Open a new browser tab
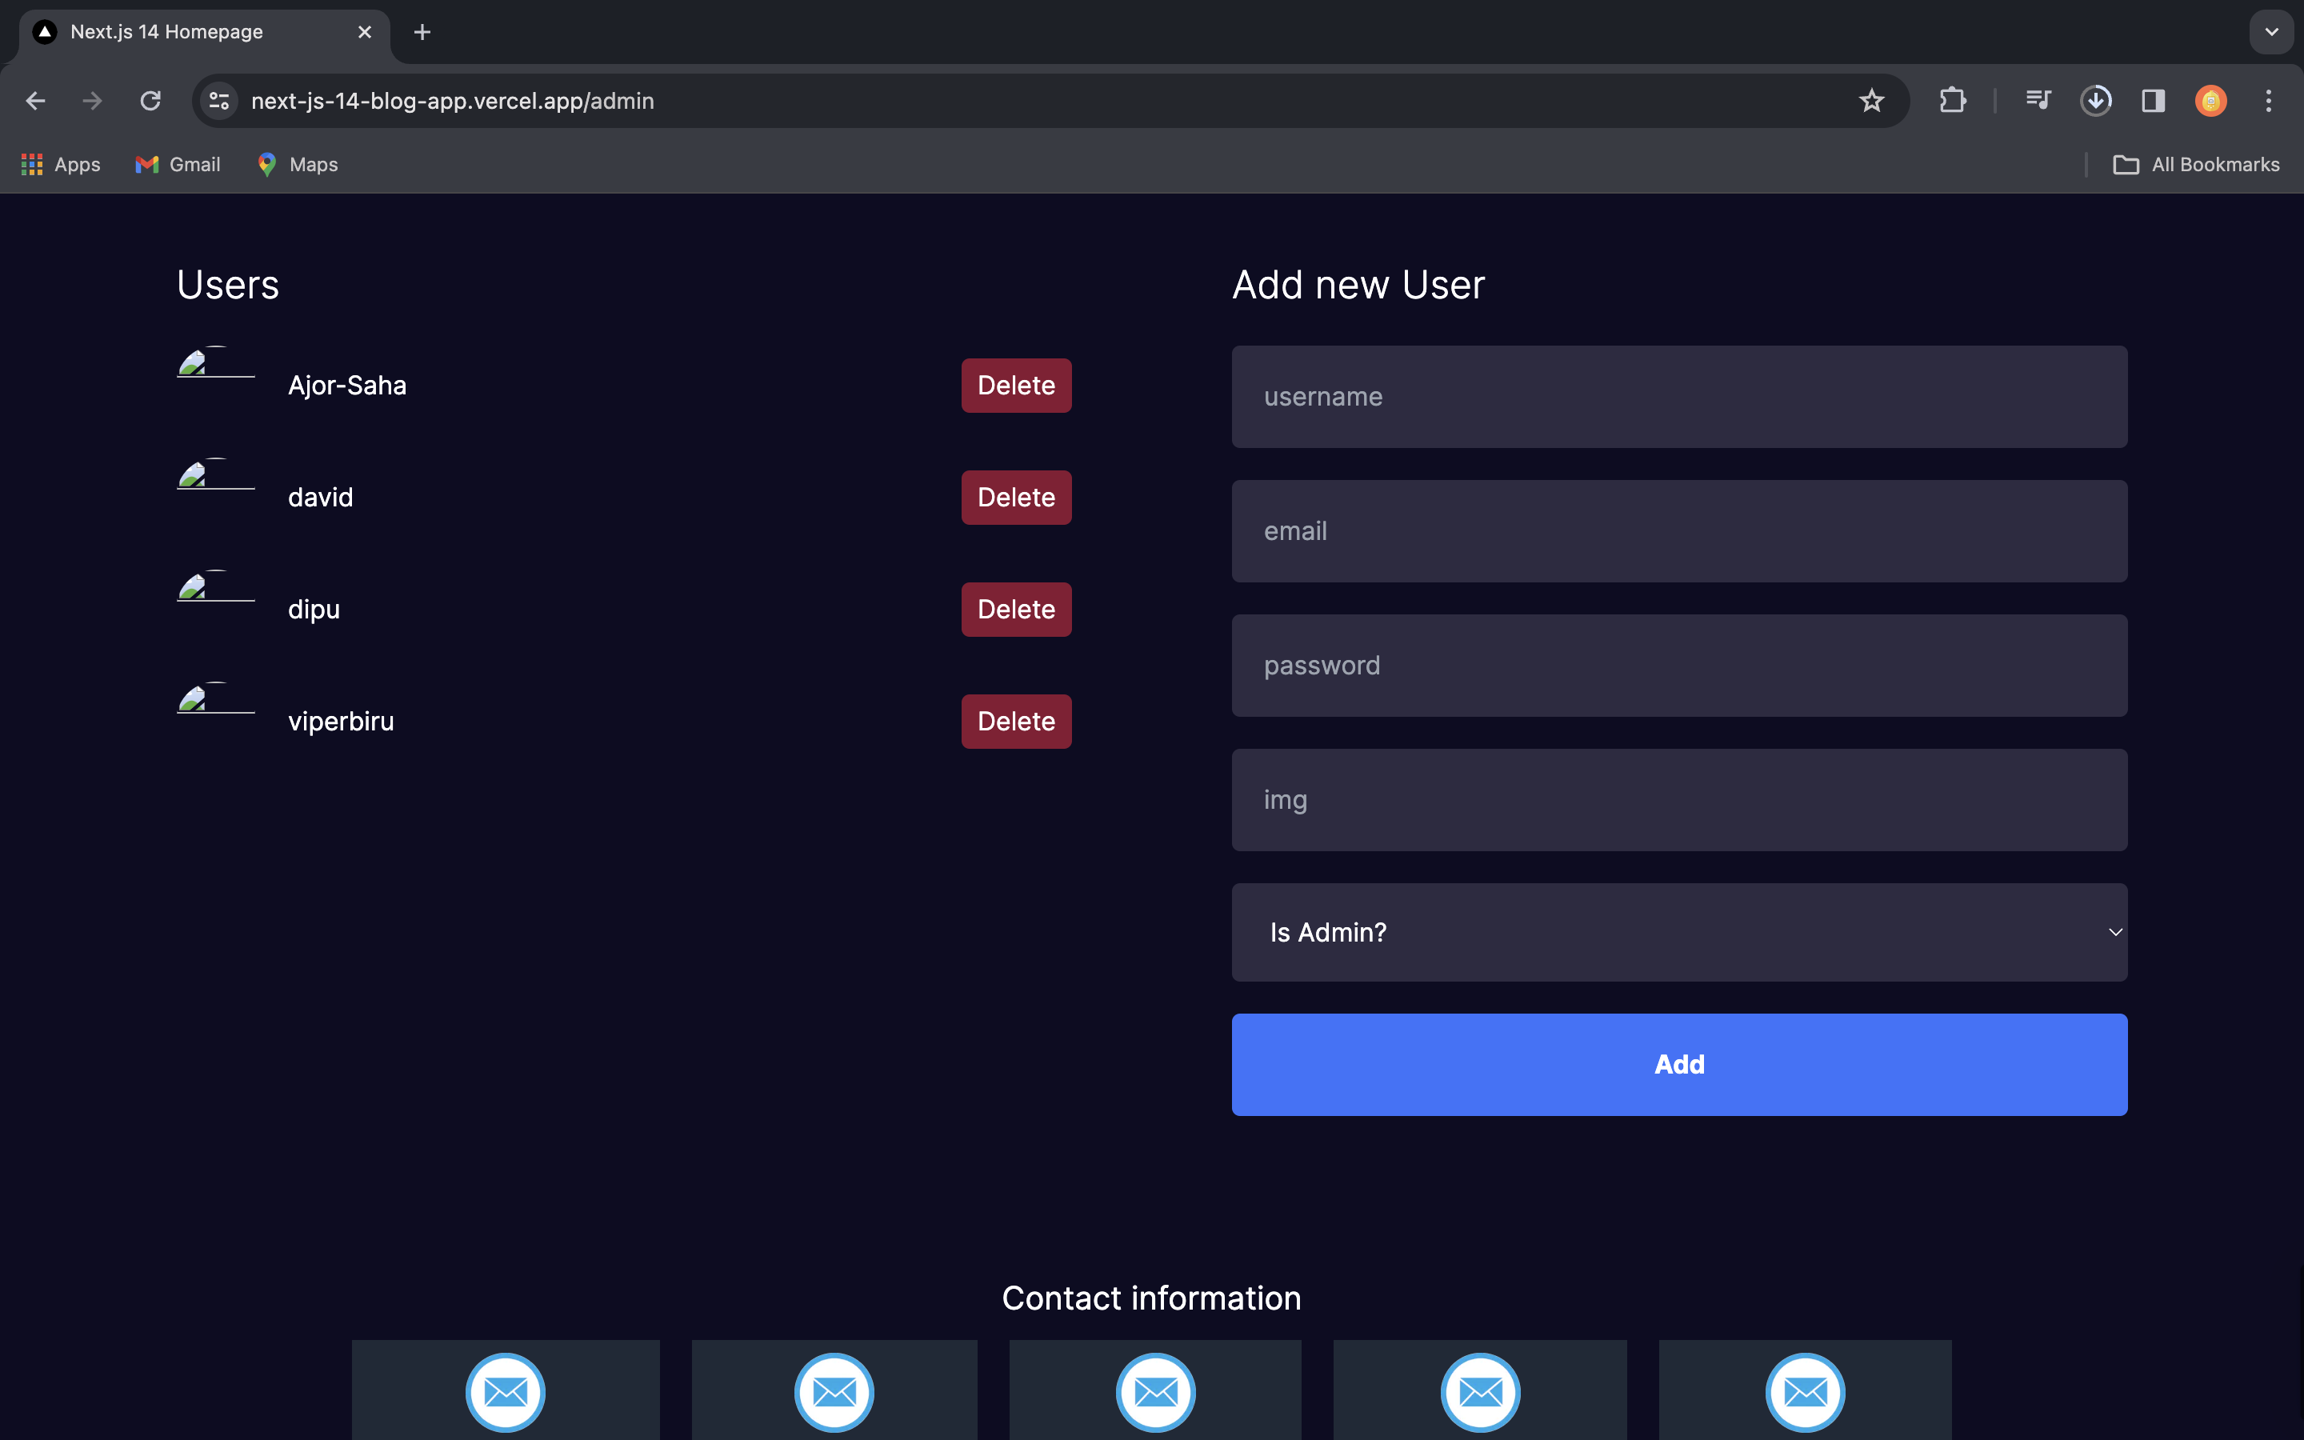The width and height of the screenshot is (2304, 1440). (422, 32)
